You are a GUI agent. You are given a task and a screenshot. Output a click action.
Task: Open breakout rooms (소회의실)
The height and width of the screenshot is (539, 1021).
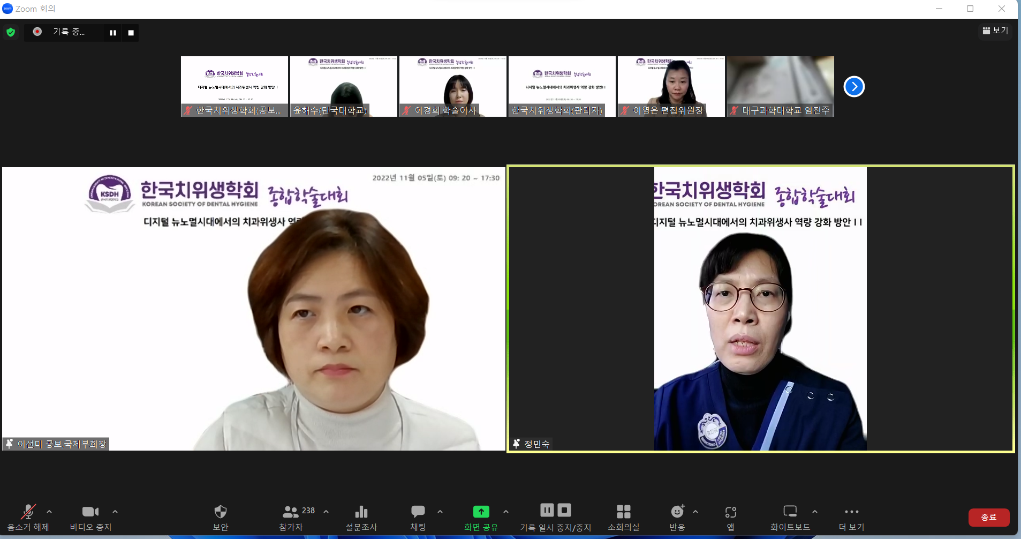tap(623, 512)
